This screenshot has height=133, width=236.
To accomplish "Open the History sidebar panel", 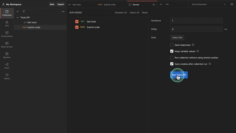I will (7, 76).
